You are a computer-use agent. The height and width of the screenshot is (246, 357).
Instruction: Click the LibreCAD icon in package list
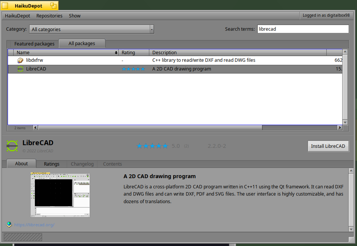pyautogui.click(x=20, y=69)
